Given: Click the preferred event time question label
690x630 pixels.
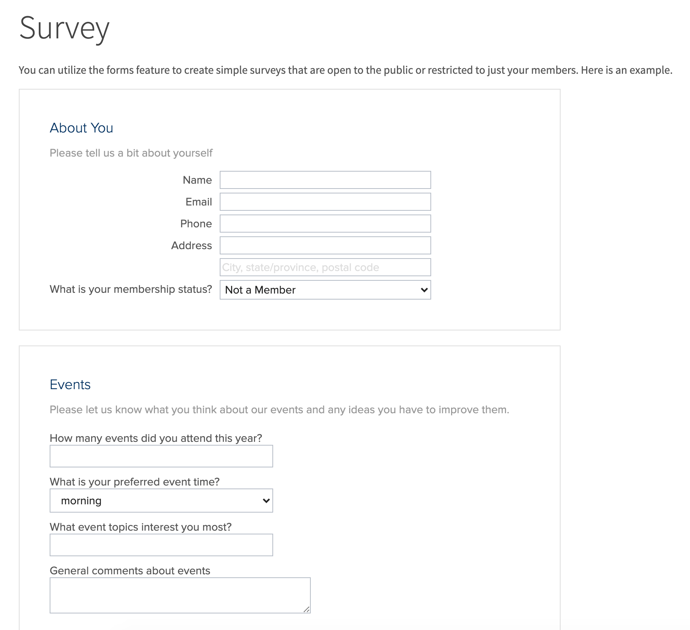Looking at the screenshot, I should [x=134, y=482].
